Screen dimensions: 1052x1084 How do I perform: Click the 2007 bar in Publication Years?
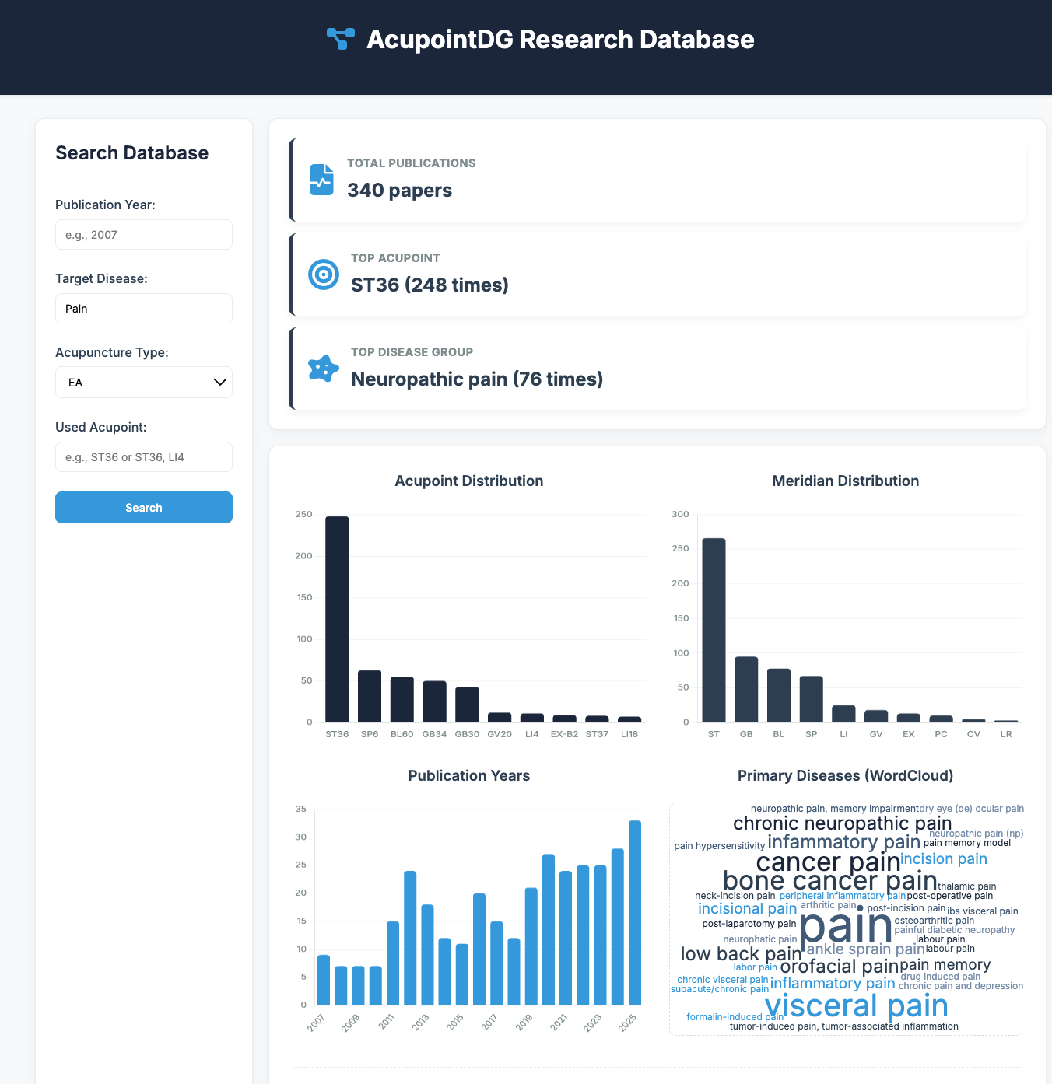click(x=324, y=980)
